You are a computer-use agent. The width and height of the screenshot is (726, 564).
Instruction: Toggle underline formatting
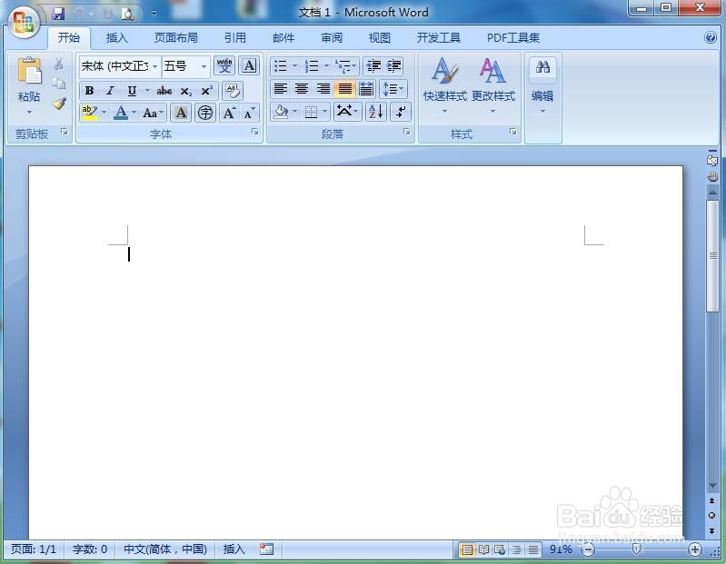click(132, 91)
